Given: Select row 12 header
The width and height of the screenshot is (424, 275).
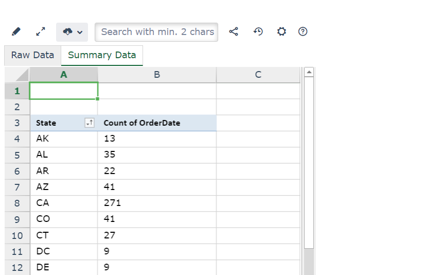Looking at the screenshot, I should click(17, 267).
